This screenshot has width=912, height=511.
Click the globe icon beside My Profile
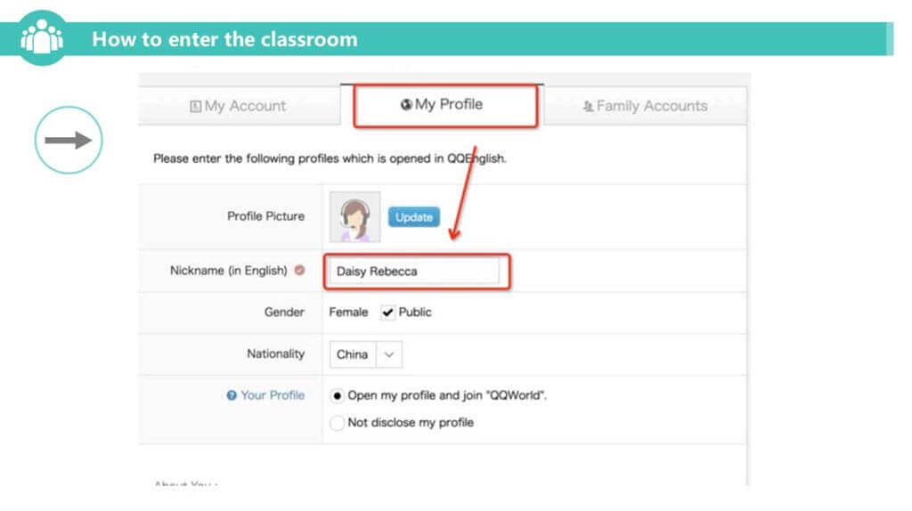406,105
